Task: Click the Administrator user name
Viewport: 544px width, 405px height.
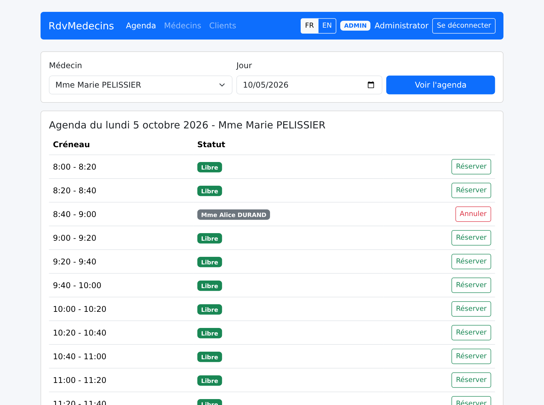Action: pos(401,26)
